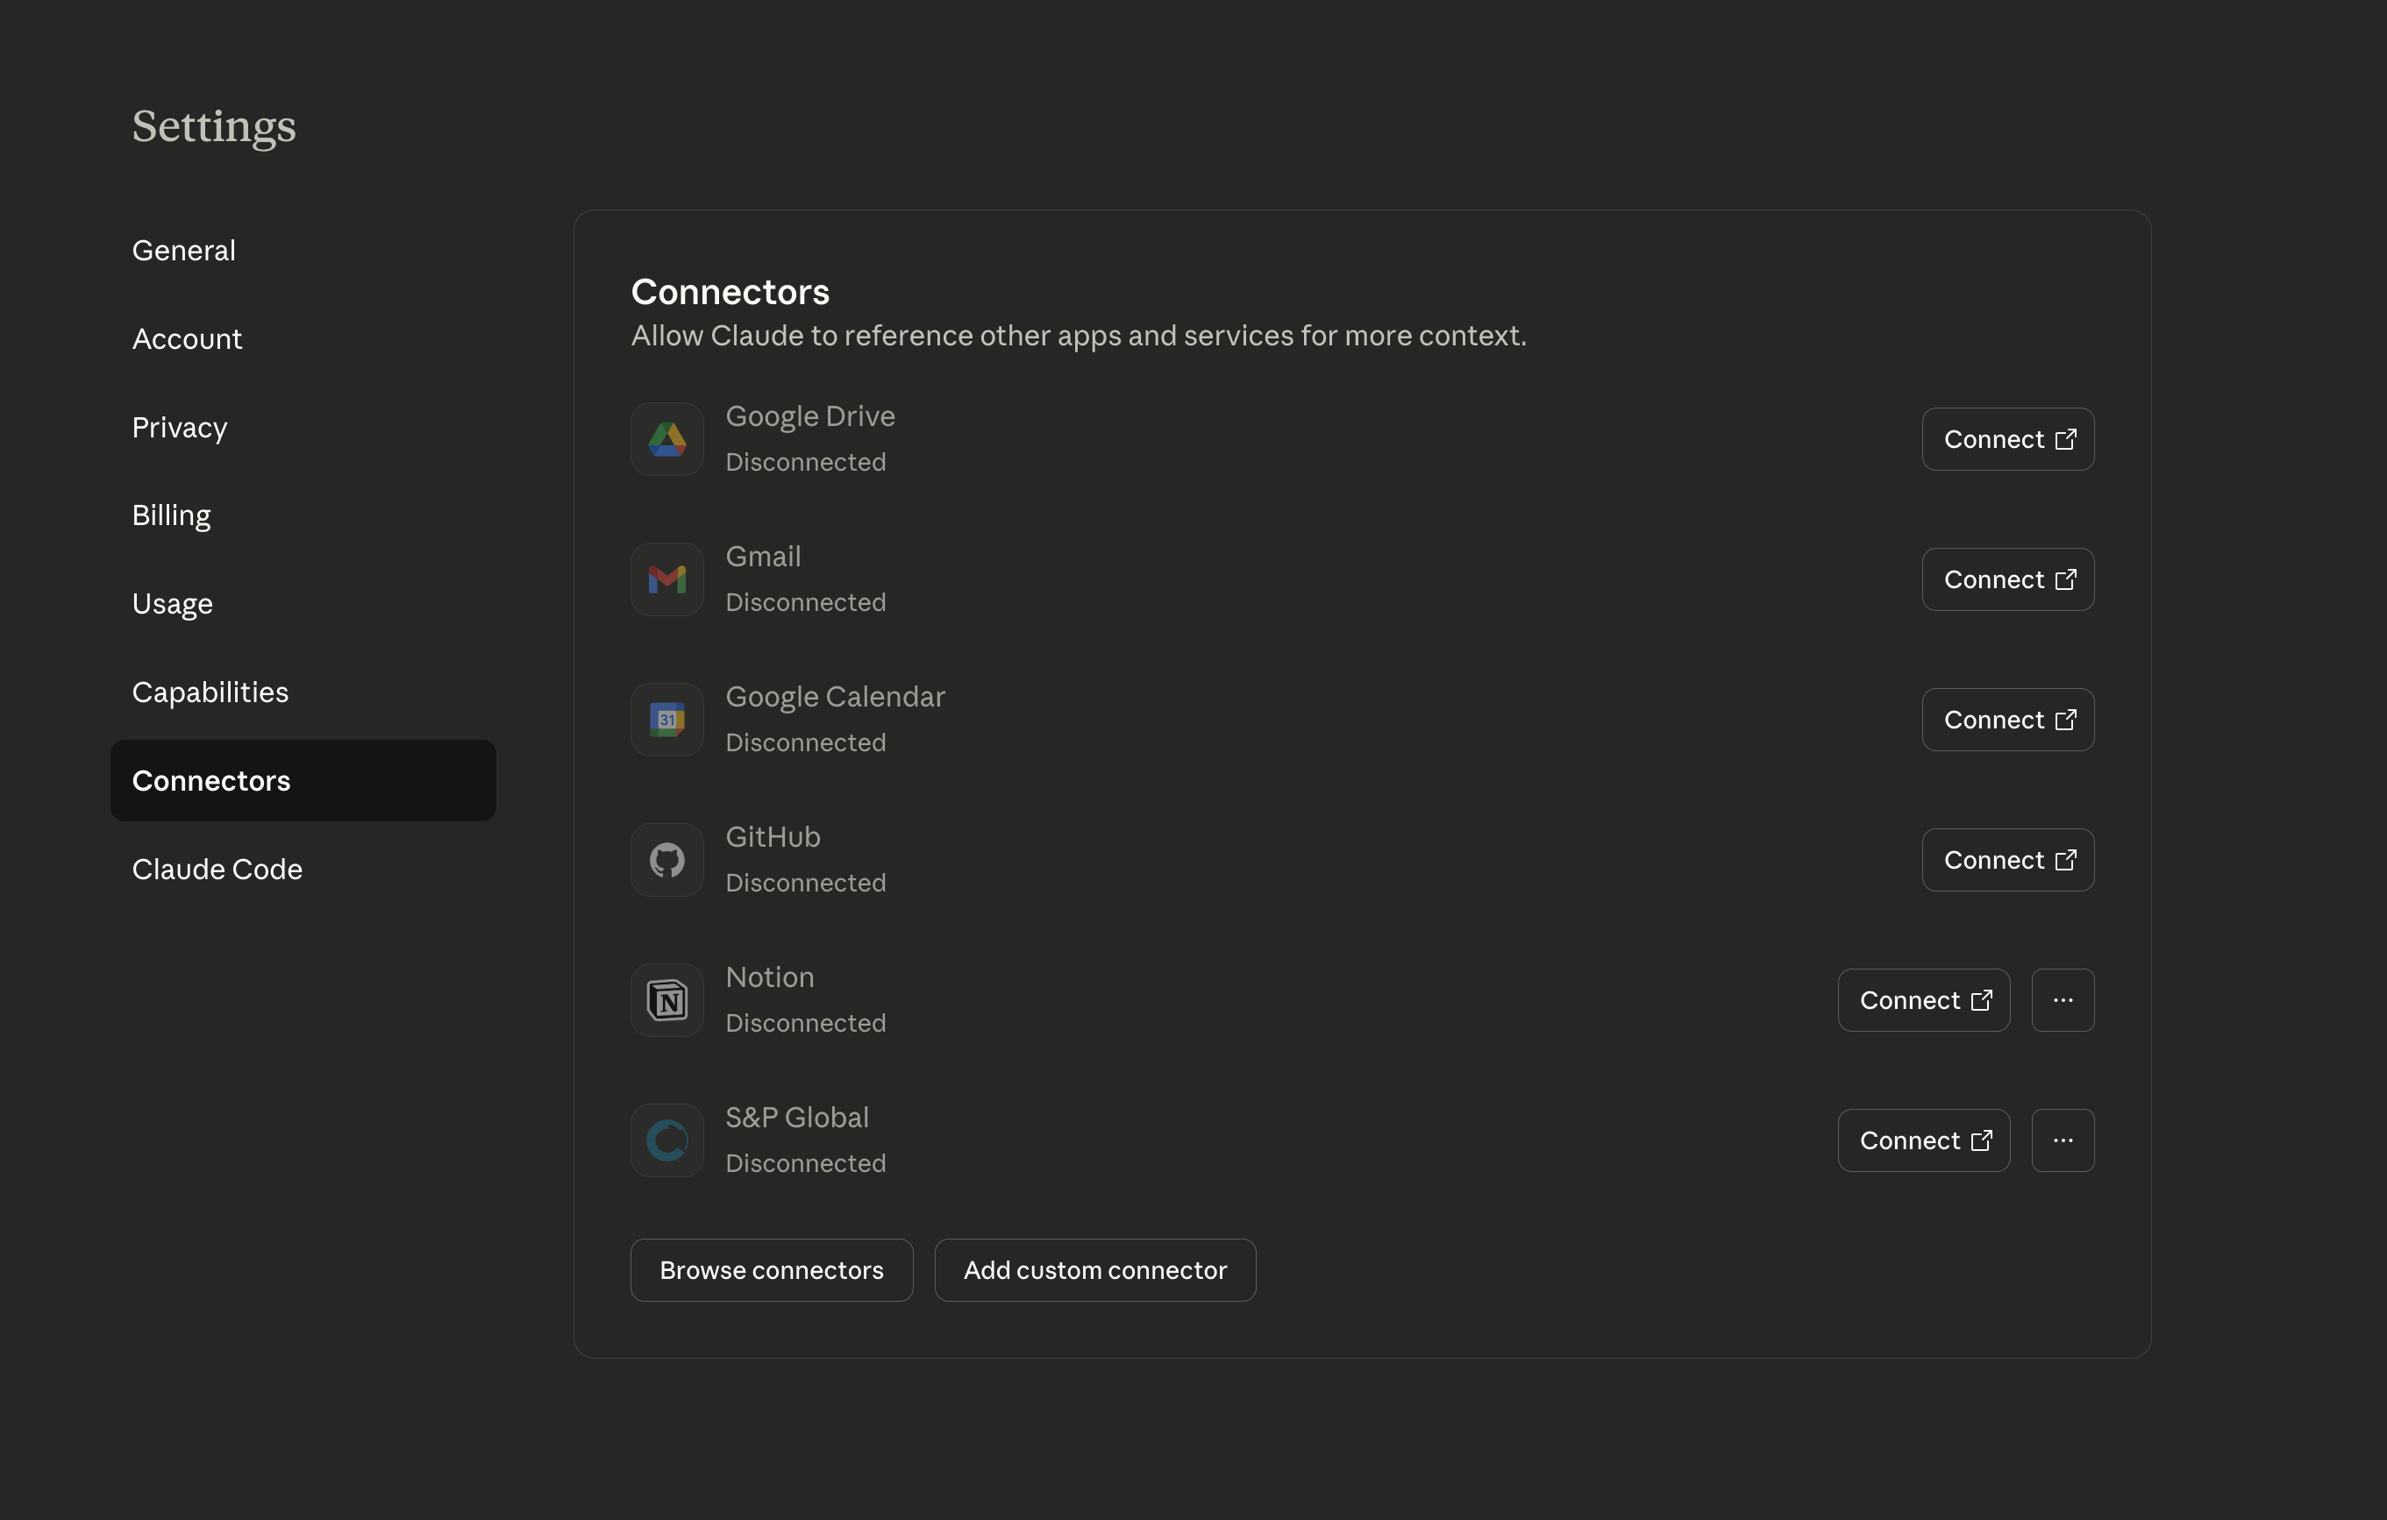2387x1520 pixels.
Task: Connect the S&P Global connector
Action: [x=1924, y=1140]
